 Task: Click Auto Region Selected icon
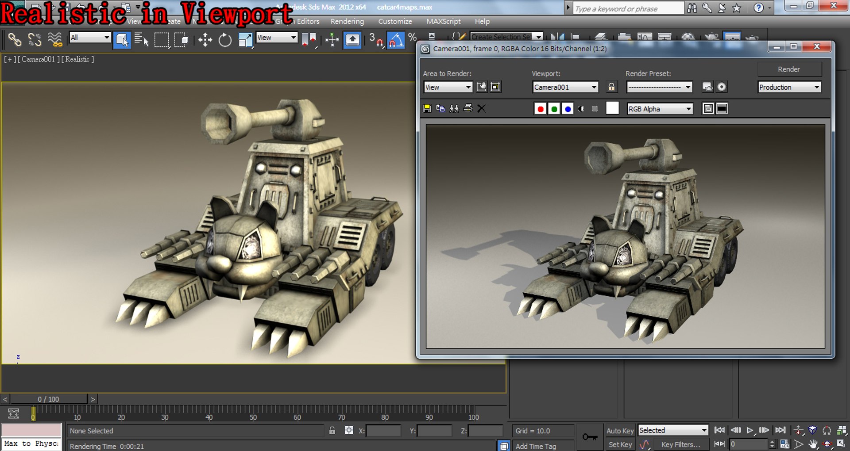pos(496,87)
